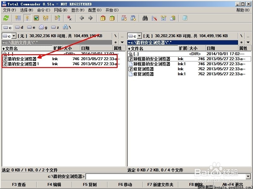253x189 pixels.
Task: Open right panel favorites asterisk button
Action: 241,43
